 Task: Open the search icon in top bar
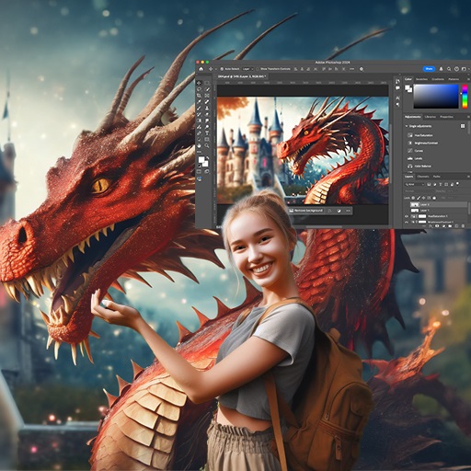[449, 69]
